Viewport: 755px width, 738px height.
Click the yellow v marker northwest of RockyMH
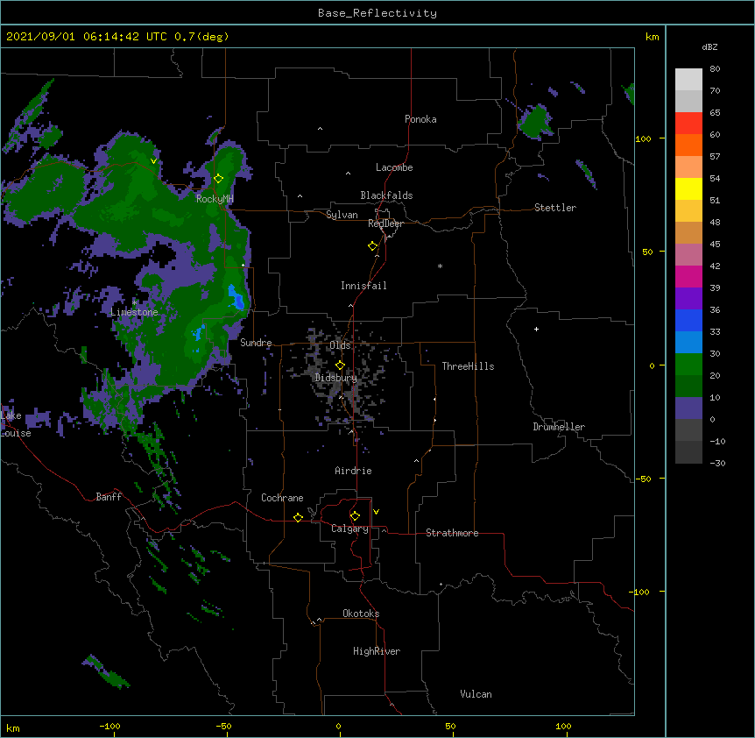(153, 161)
